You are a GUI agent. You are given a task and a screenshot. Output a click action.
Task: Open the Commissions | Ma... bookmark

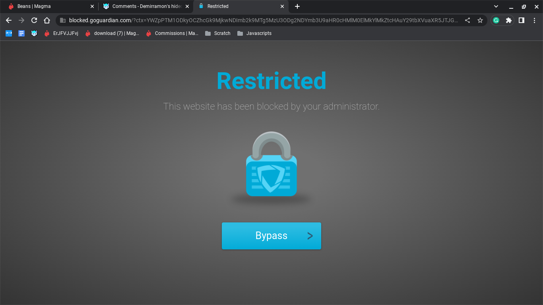[x=172, y=33]
